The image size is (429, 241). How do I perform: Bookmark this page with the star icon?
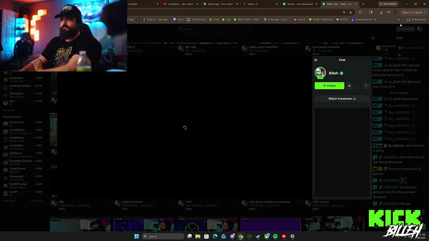[x=351, y=12]
